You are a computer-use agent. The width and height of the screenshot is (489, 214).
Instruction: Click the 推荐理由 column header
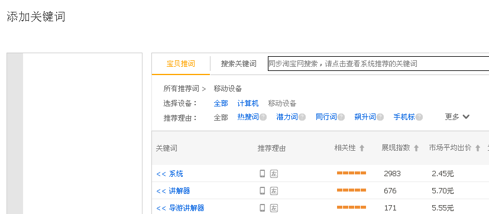pyautogui.click(x=271, y=148)
